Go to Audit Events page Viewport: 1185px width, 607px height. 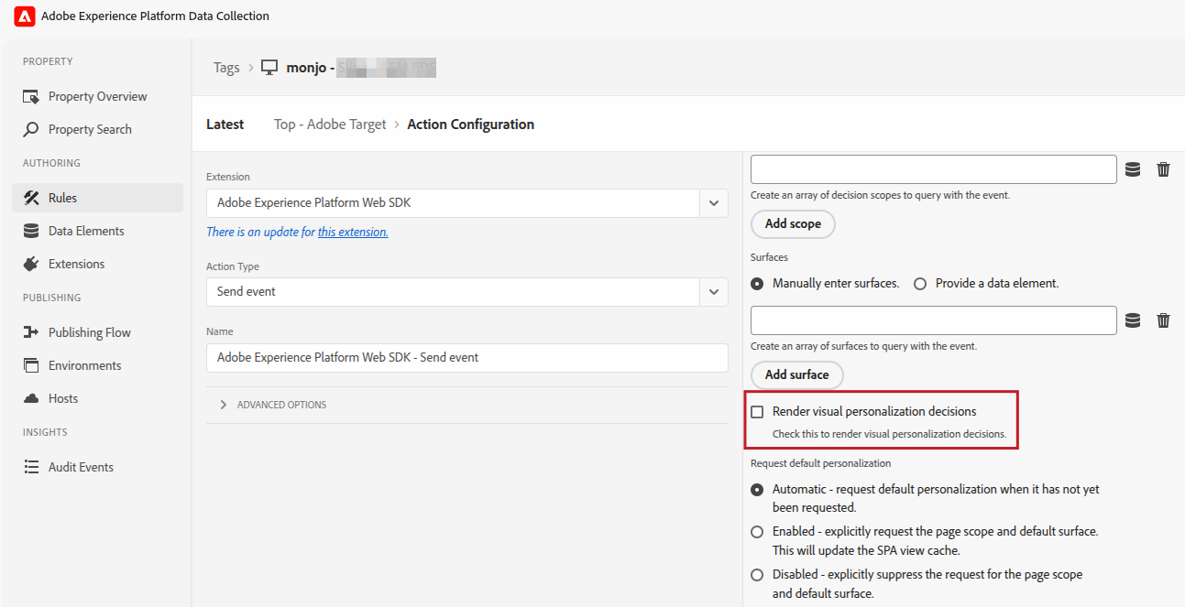pos(81,467)
